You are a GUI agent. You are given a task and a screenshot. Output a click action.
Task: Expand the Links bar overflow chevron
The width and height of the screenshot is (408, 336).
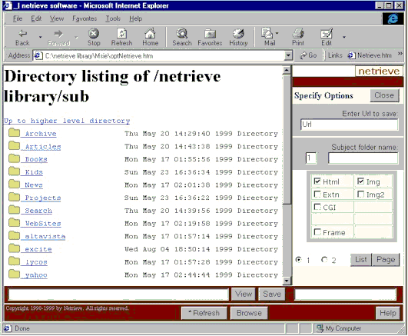pos(400,53)
